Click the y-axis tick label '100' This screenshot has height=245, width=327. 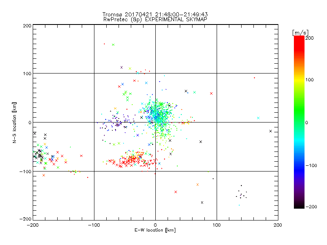click(x=27, y=73)
